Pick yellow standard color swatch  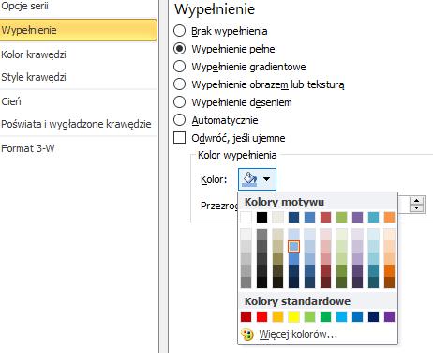294,316
